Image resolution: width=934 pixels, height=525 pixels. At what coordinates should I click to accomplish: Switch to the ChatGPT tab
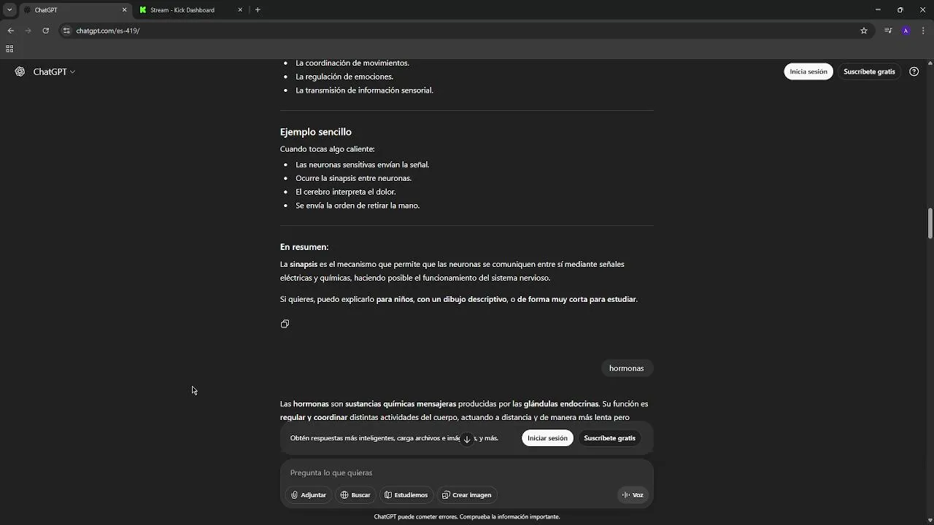(x=74, y=10)
